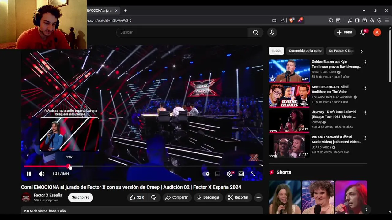
Task: Click the page vertical scrollbar
Action: (390, 56)
